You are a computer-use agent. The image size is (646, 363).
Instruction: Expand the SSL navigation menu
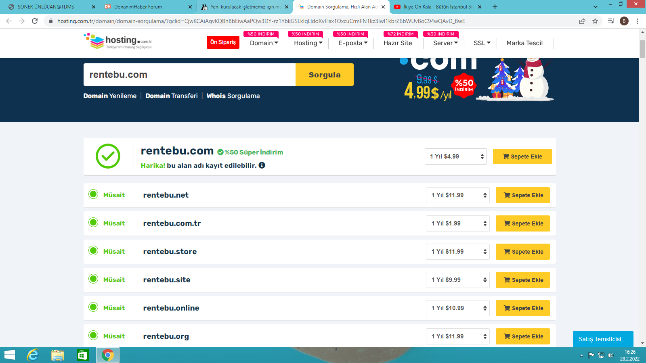tap(482, 43)
